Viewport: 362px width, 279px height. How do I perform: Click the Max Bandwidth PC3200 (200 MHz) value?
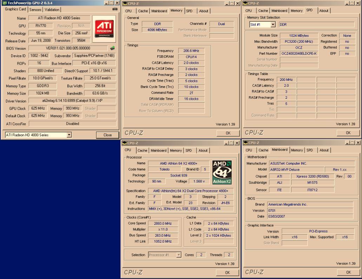click(x=299, y=41)
